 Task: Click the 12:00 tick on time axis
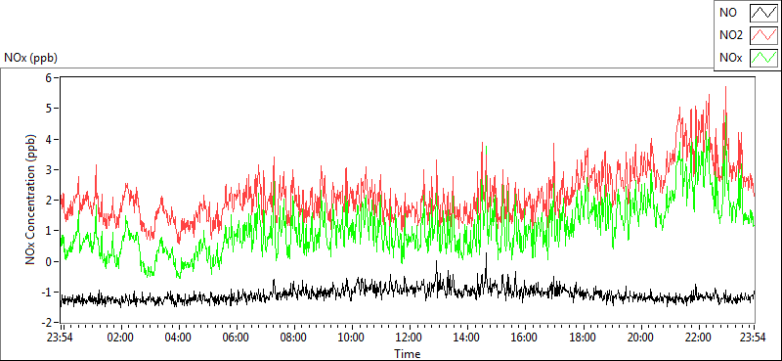click(x=409, y=338)
